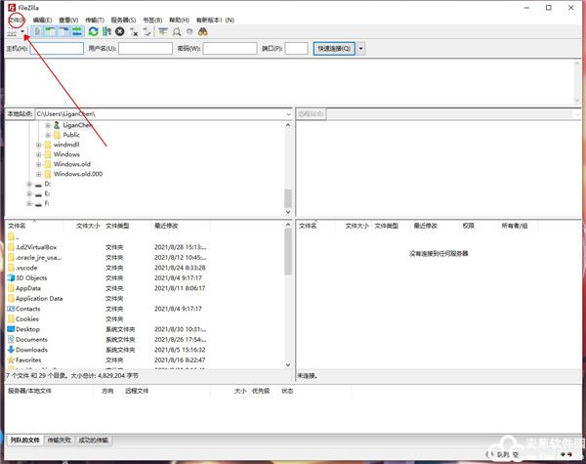Open the quick connect history dropdown arrow
586x464 pixels.
tap(361, 48)
